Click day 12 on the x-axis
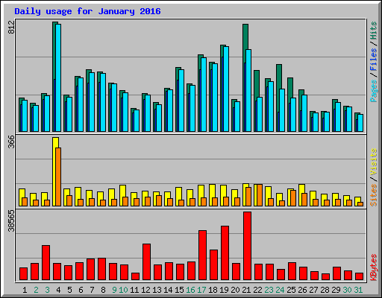The width and height of the screenshot is (382, 298). tap(145, 290)
